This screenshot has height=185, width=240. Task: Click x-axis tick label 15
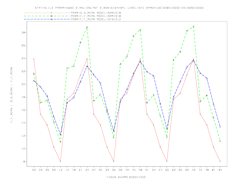point(67,170)
